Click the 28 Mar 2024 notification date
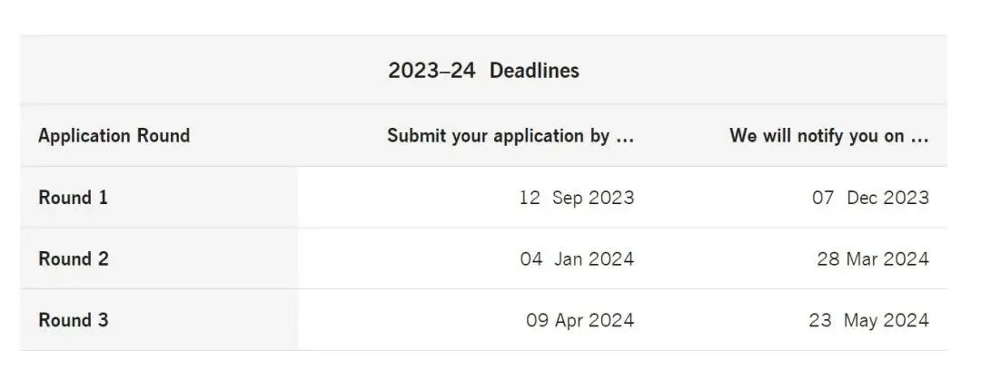The image size is (981, 379). (x=873, y=258)
